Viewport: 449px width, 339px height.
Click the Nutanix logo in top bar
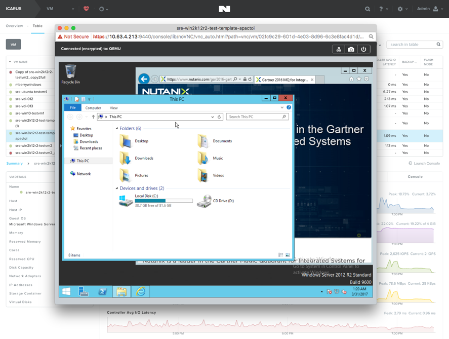pyautogui.click(x=224, y=9)
